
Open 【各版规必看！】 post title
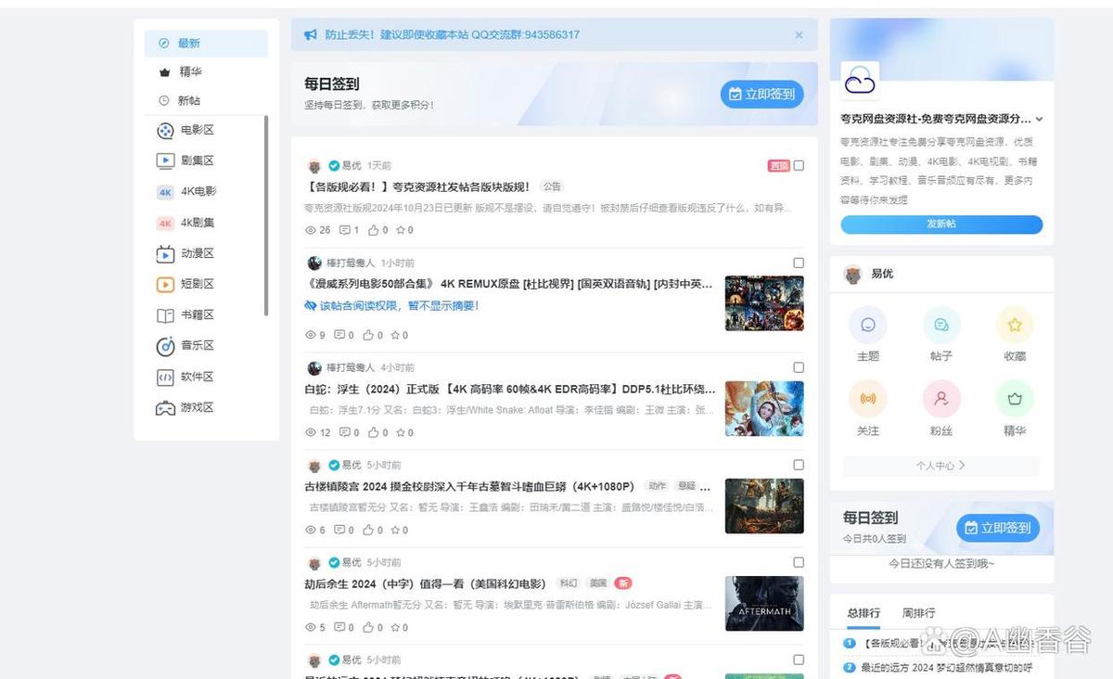click(x=417, y=187)
